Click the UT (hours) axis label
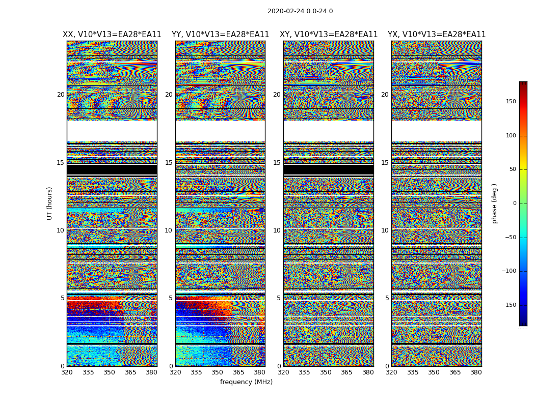The height and width of the screenshot is (407, 535). click(x=49, y=203)
